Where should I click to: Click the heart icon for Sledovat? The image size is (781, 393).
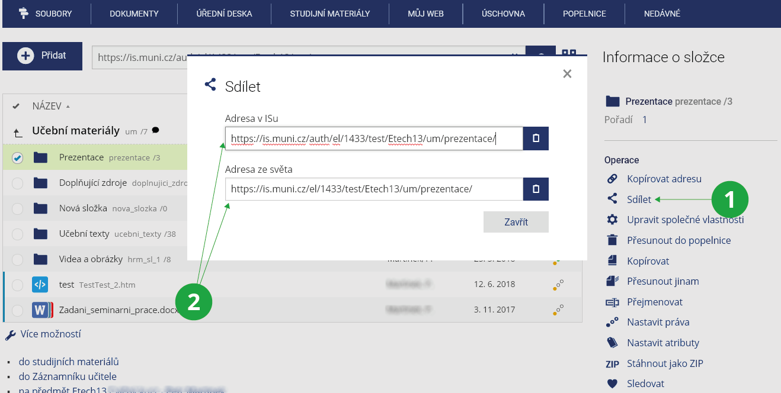612,384
